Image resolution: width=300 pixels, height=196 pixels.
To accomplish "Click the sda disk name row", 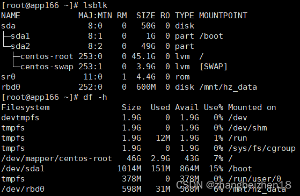I will click(9, 26).
